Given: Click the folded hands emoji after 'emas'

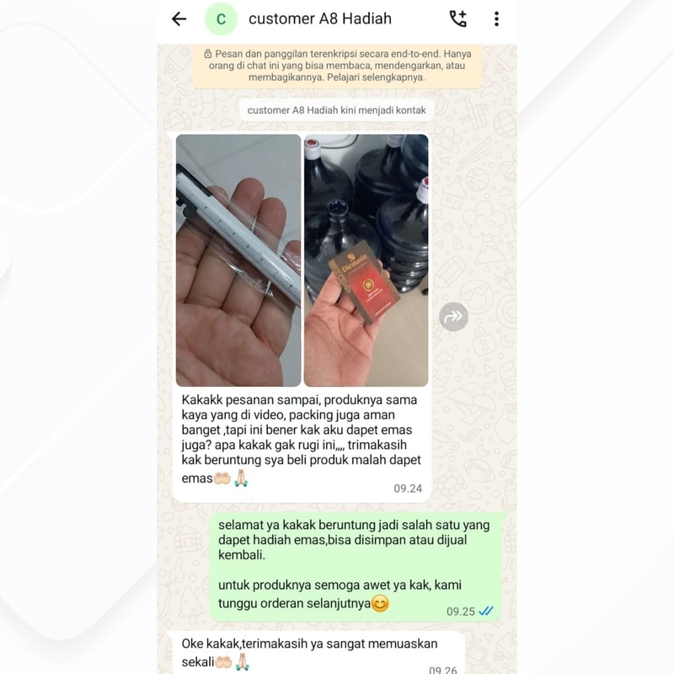Looking at the screenshot, I should click(241, 478).
